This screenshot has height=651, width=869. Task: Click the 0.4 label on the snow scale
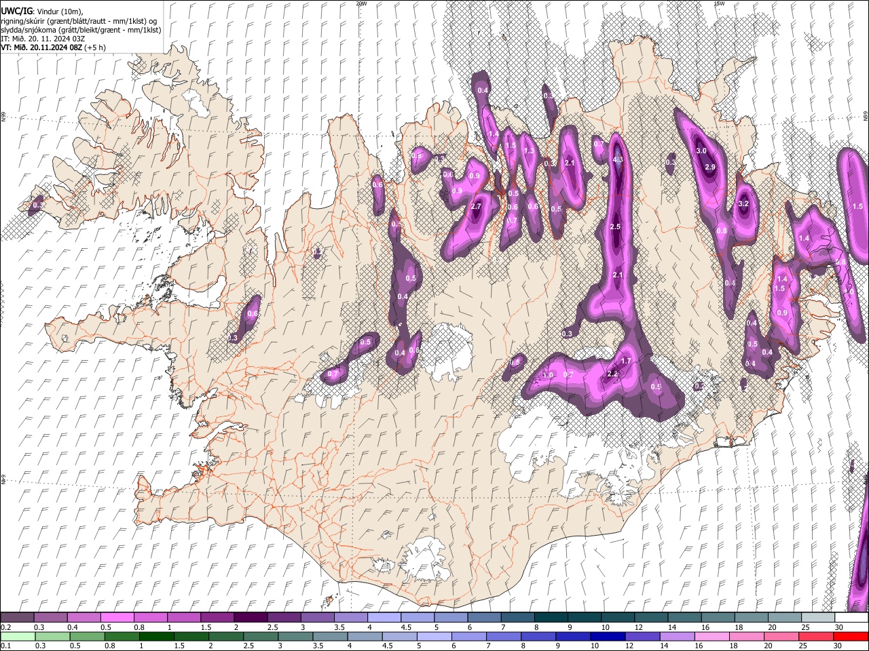(x=73, y=627)
